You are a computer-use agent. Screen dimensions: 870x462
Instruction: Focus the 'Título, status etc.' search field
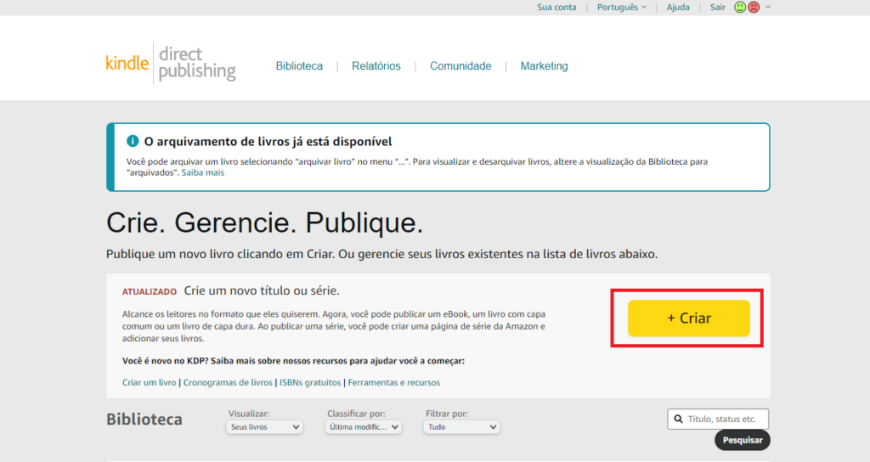click(718, 419)
